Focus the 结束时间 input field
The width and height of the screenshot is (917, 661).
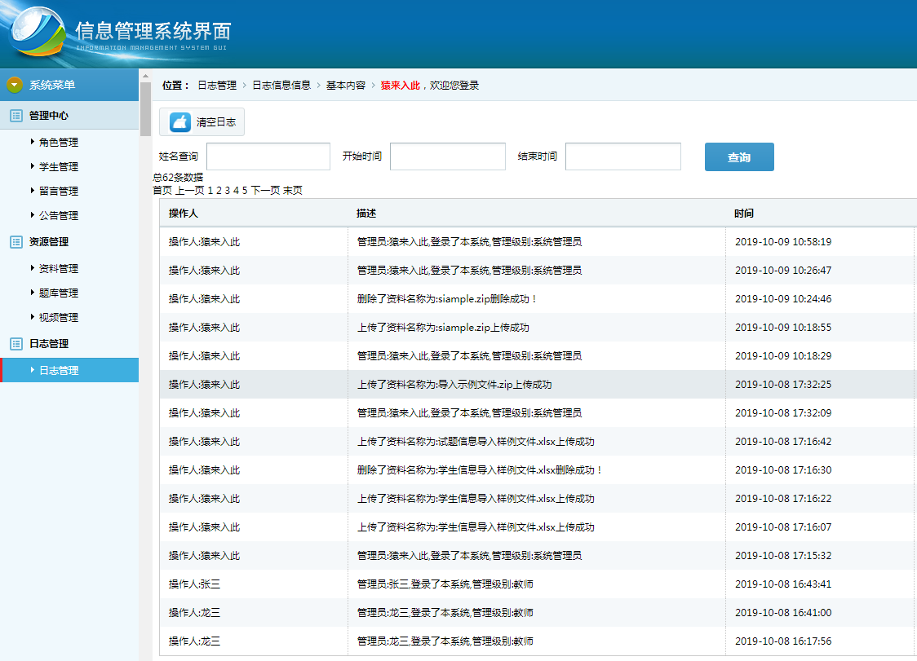pyautogui.click(x=623, y=156)
